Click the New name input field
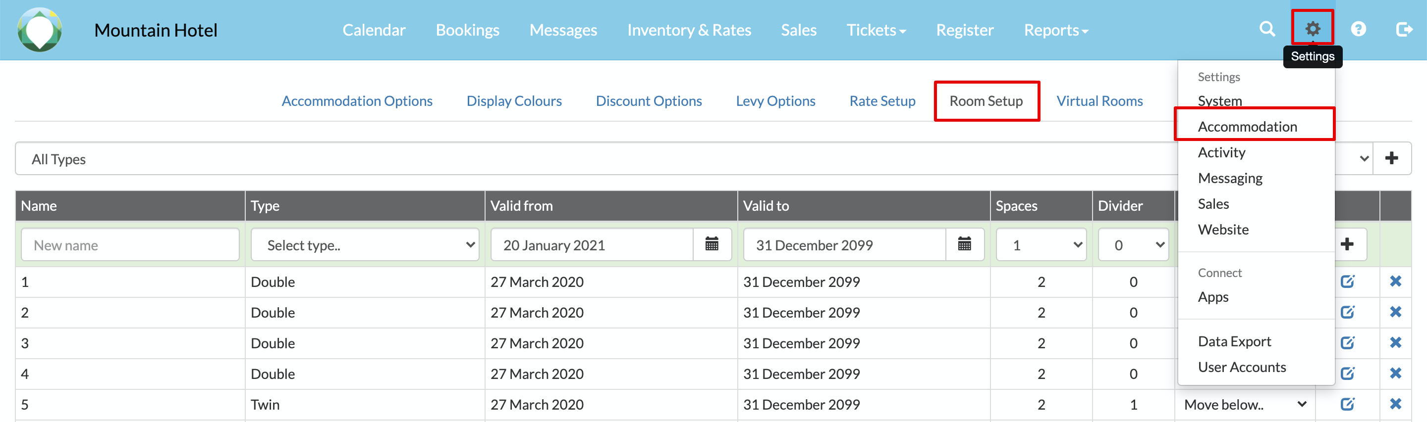Image resolution: width=1427 pixels, height=422 pixels. (130, 244)
